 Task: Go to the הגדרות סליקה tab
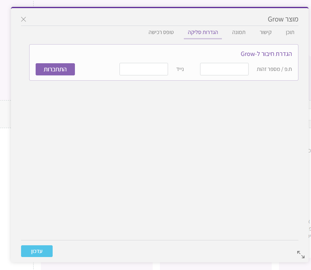(202, 32)
